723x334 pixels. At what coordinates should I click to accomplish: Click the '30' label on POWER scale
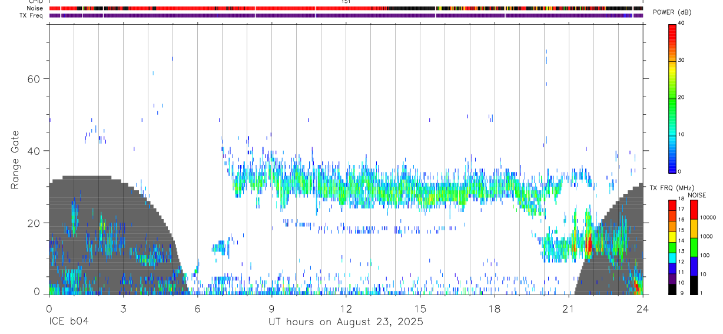tap(682, 60)
